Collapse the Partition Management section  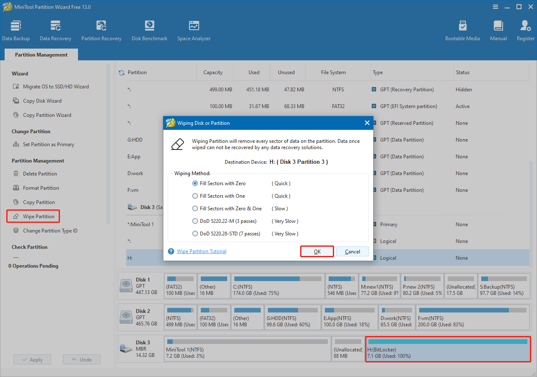(37, 160)
